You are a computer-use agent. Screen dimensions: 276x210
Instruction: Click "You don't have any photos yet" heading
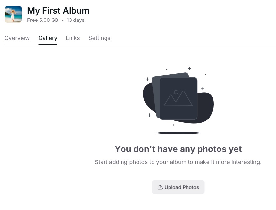point(178,149)
